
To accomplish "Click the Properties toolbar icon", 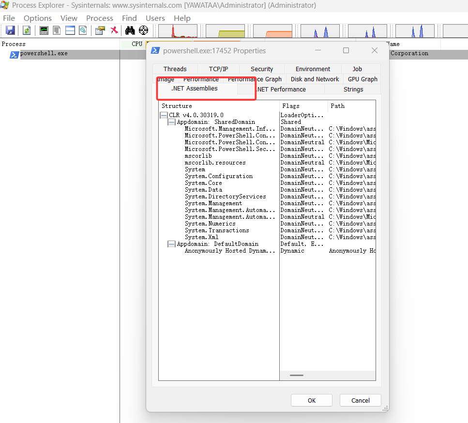I will [100, 30].
